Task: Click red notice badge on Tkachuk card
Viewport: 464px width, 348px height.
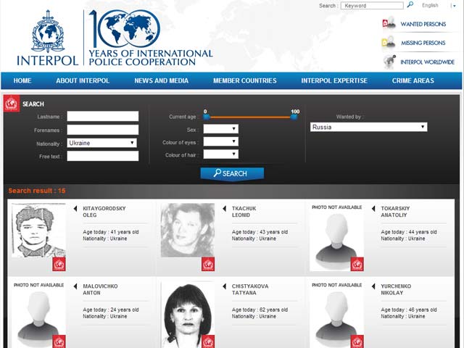Action: coord(208,264)
